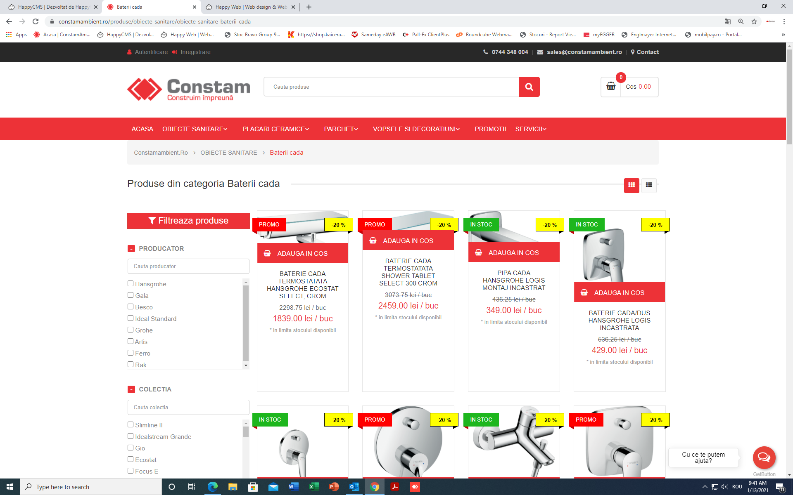Collapse the PRODUCATOR filter section
Viewport: 793px width, 495px height.
click(131, 249)
